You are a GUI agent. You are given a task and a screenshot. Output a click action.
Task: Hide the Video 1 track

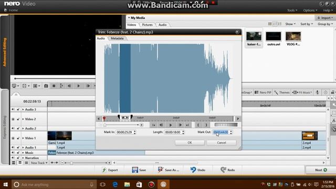(x=13, y=138)
